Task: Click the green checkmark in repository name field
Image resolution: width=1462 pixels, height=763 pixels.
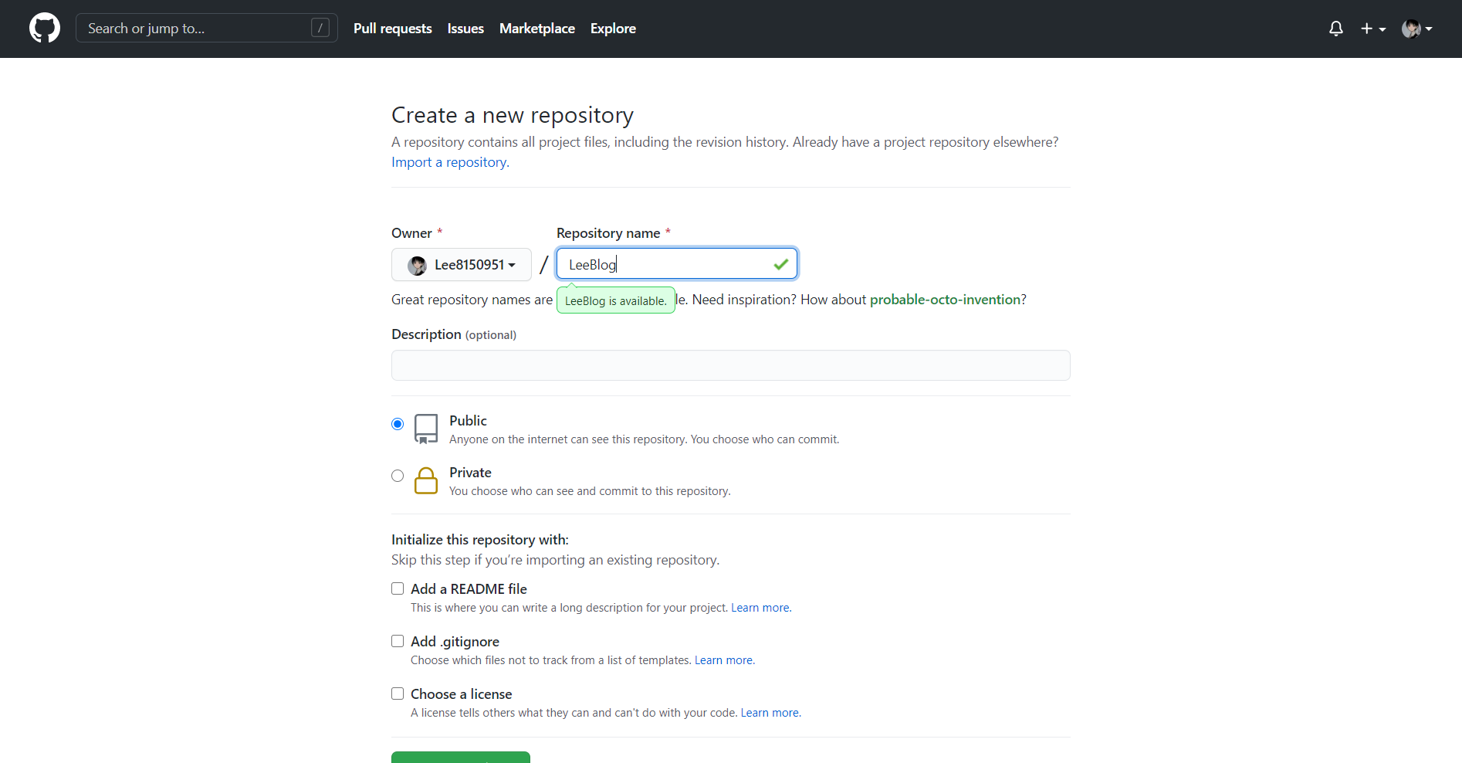Action: click(780, 264)
